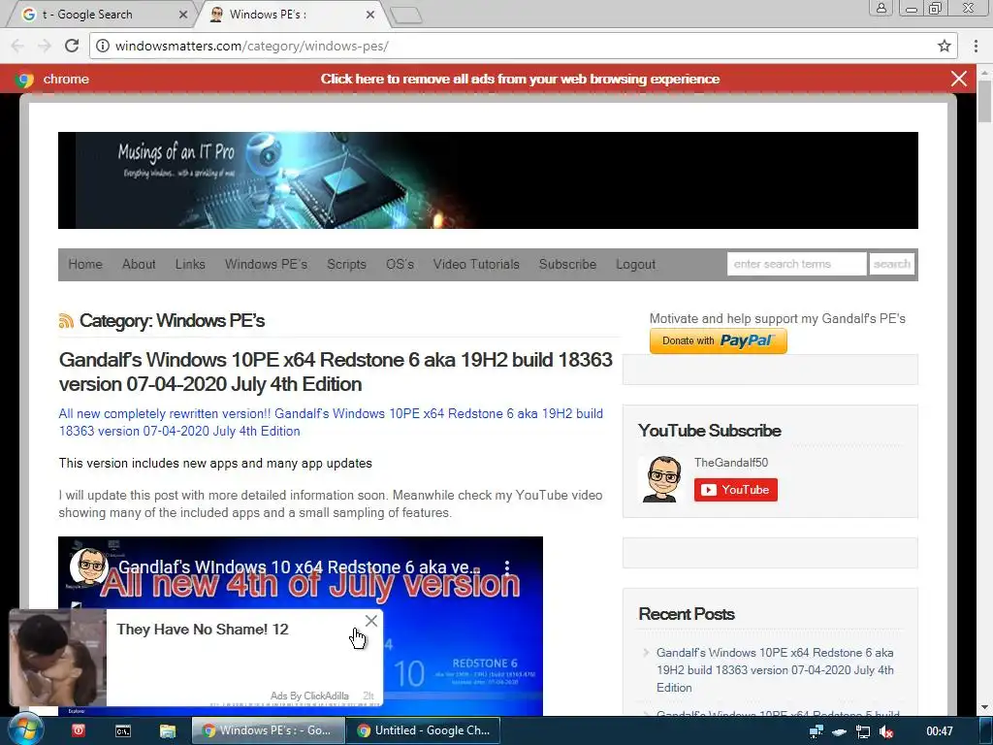Open recent post Gandalf's Windows 10PE Redstone 6
The image size is (993, 745).
pyautogui.click(x=775, y=669)
